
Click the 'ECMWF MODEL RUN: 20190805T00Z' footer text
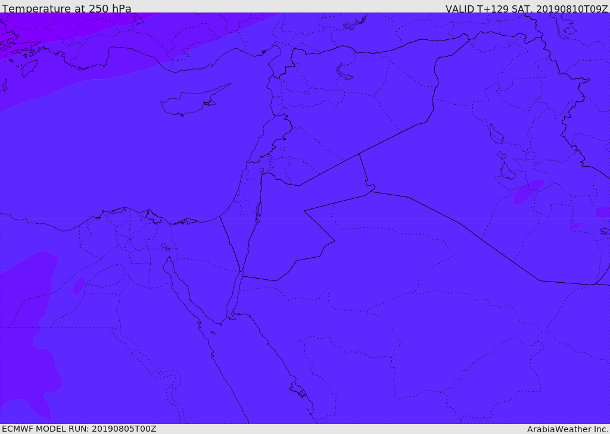[x=79, y=429]
